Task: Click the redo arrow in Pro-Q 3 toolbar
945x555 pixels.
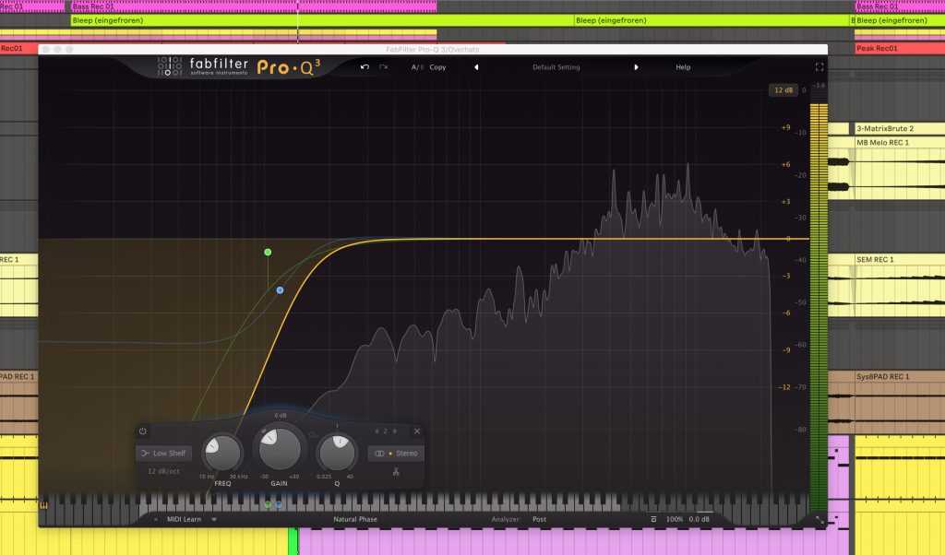Action: pyautogui.click(x=381, y=67)
